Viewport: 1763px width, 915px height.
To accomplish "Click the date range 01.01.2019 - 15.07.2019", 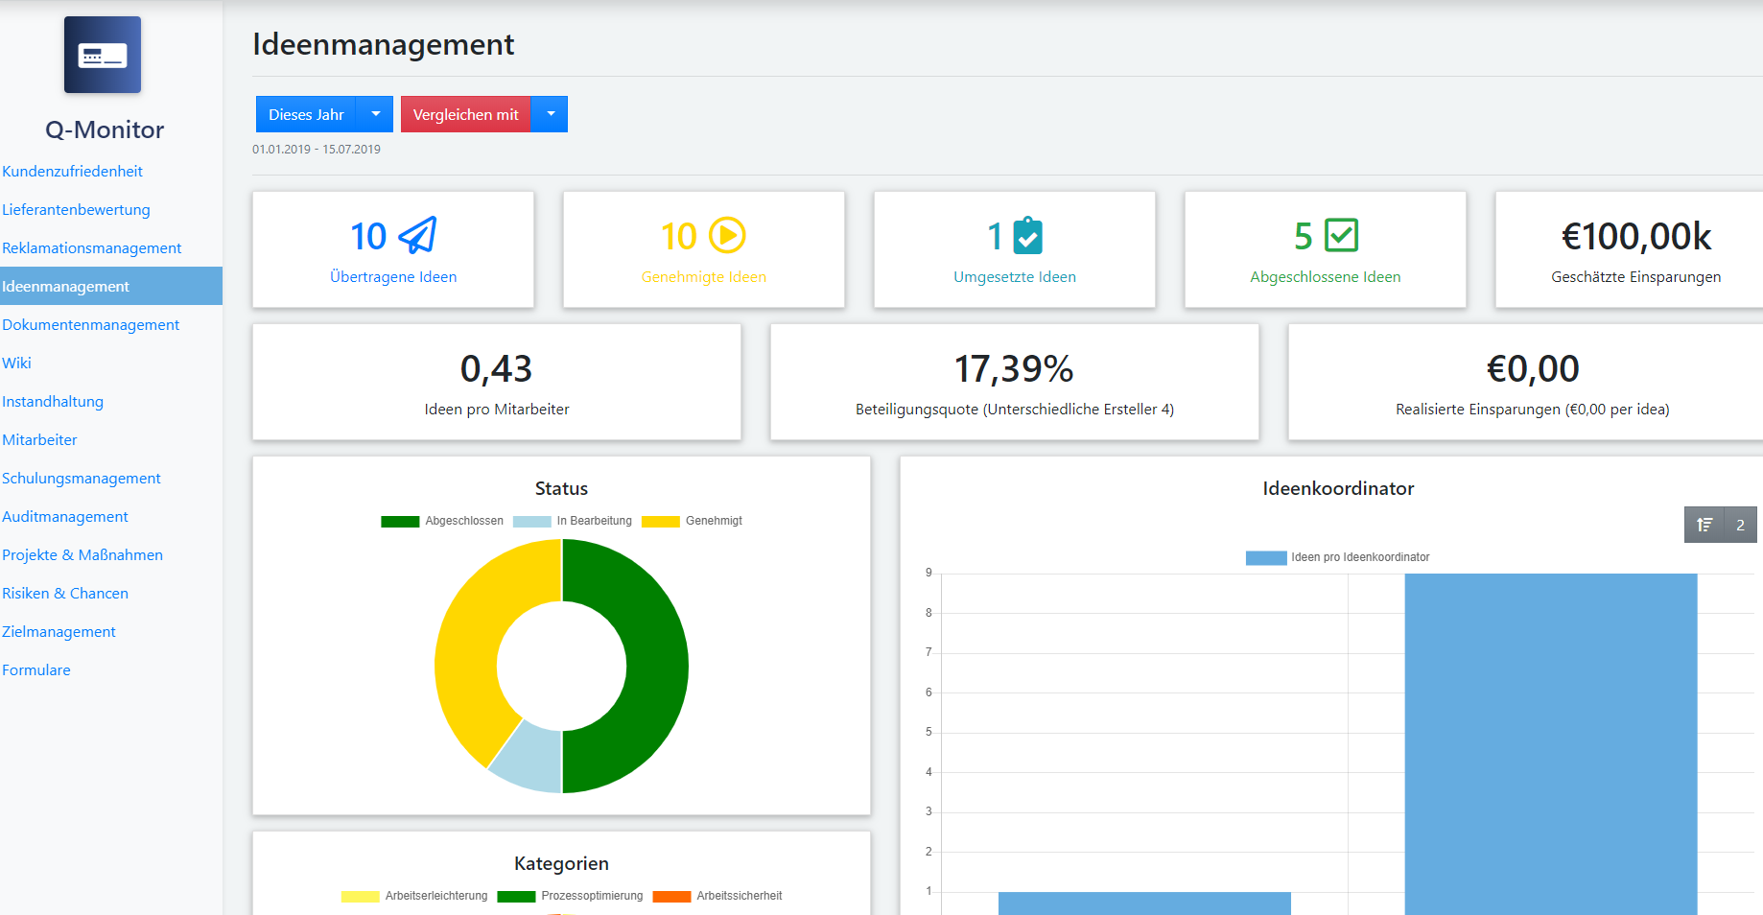I will (x=317, y=150).
